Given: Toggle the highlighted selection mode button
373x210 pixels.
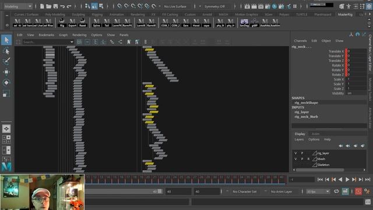Looking at the screenshot, I should tap(94, 6).
